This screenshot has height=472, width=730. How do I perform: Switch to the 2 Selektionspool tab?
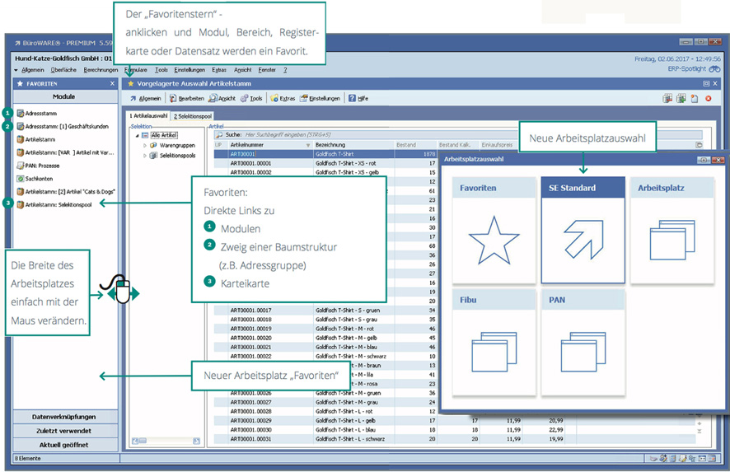pyautogui.click(x=191, y=116)
